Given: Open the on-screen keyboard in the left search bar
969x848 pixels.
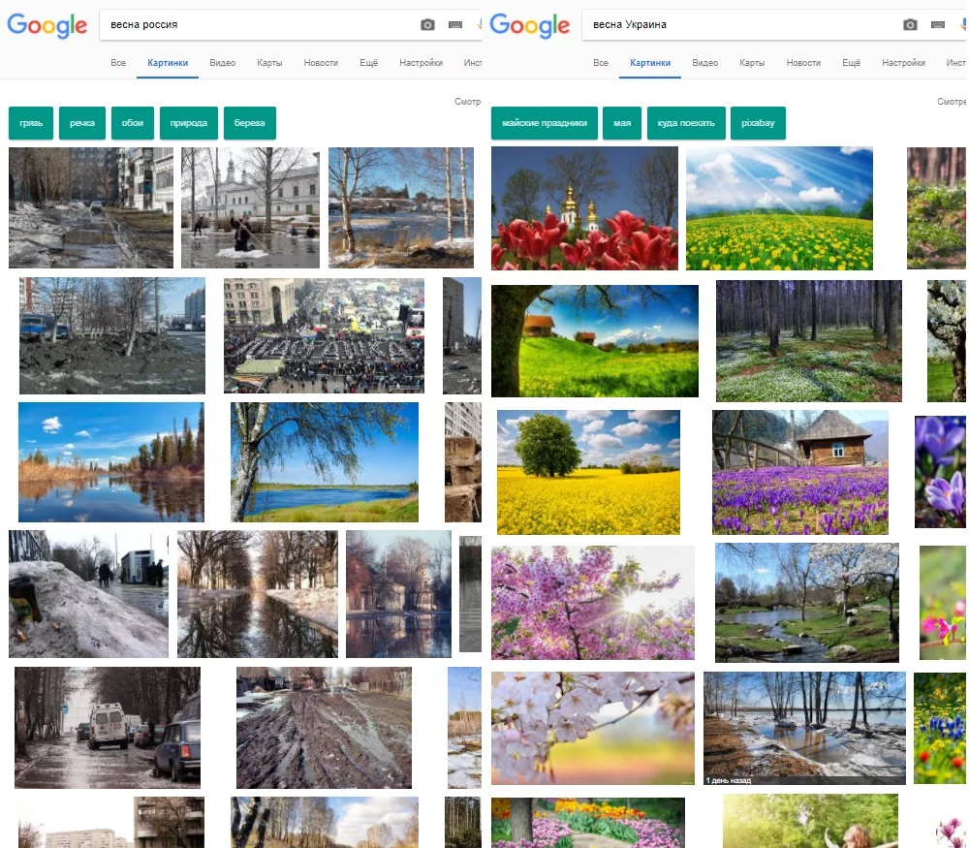Looking at the screenshot, I should (455, 25).
